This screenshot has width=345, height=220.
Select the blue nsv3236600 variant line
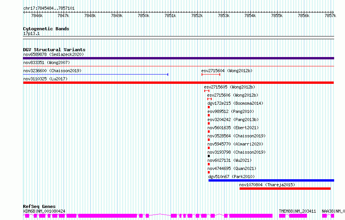[x=95, y=74]
